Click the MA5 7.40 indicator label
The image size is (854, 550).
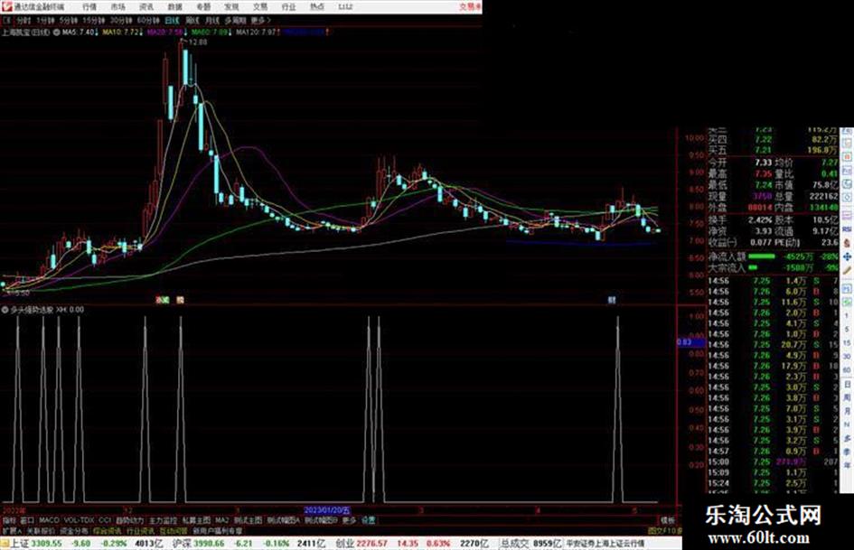click(x=80, y=33)
